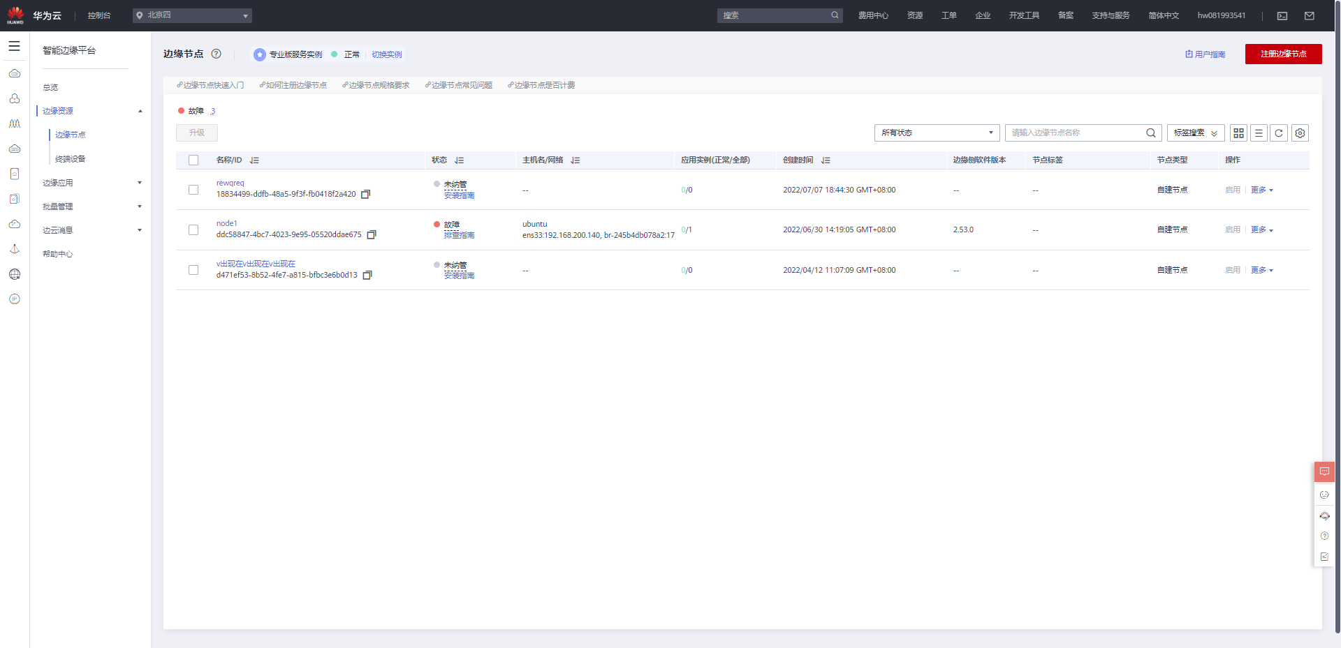Open 简体中文 language selector
The width and height of the screenshot is (1341, 648).
coord(1164,15)
